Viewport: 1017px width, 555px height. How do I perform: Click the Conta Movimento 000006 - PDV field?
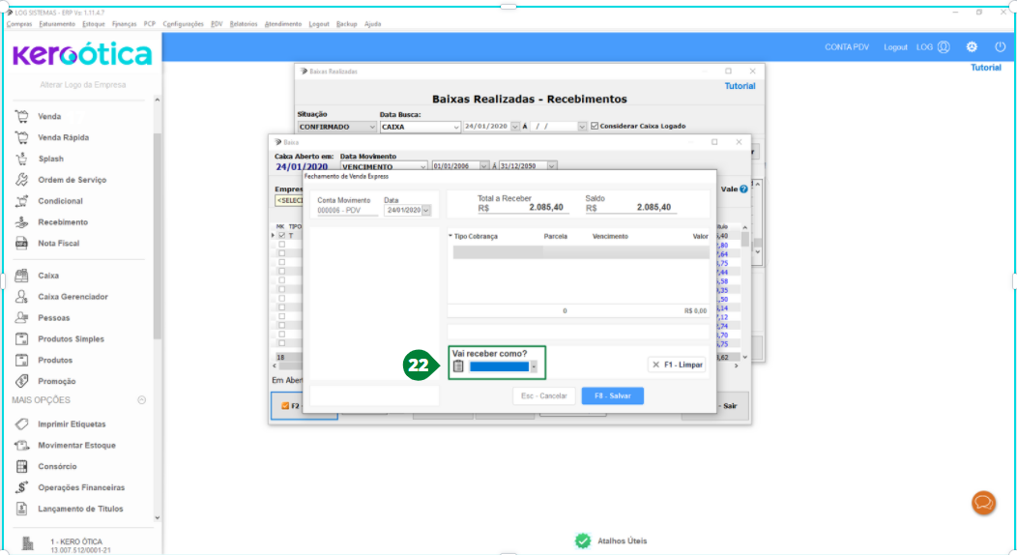coord(346,210)
